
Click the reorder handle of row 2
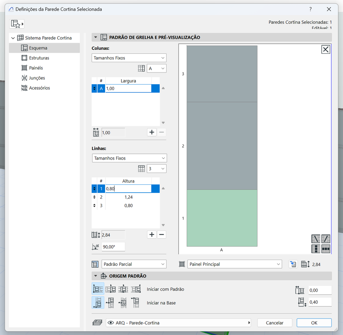[x=94, y=197]
